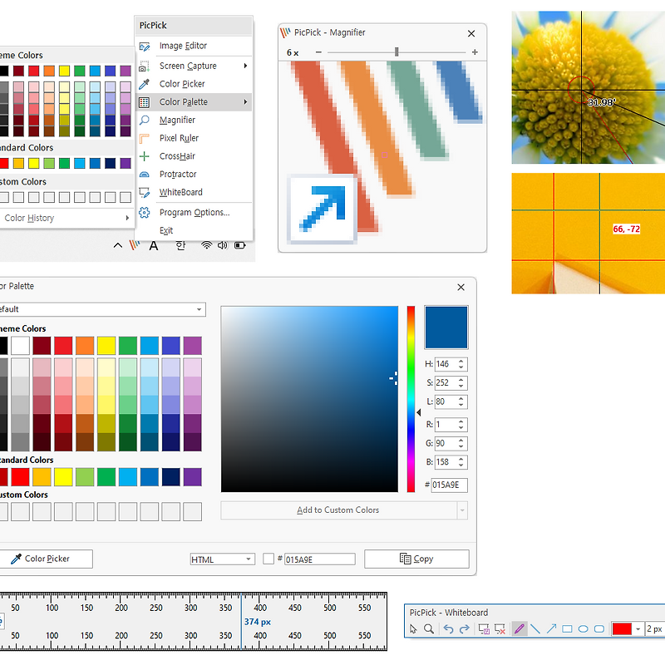
Task: Increase the H value using its up arrow
Action: [461, 362]
